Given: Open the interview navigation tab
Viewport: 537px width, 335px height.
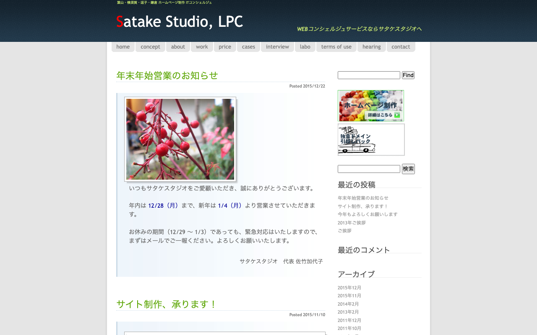Looking at the screenshot, I should [277, 47].
